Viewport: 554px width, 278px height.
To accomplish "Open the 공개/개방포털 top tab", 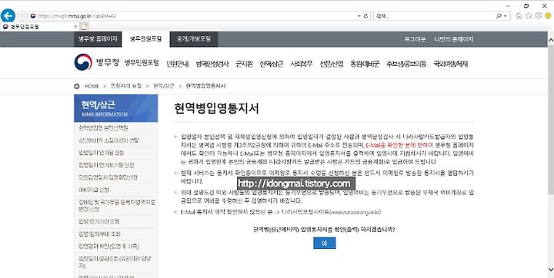I will pos(194,39).
